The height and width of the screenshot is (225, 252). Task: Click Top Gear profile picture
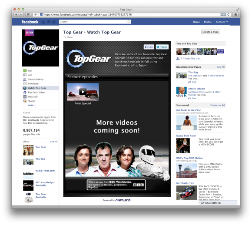pyautogui.click(x=40, y=48)
